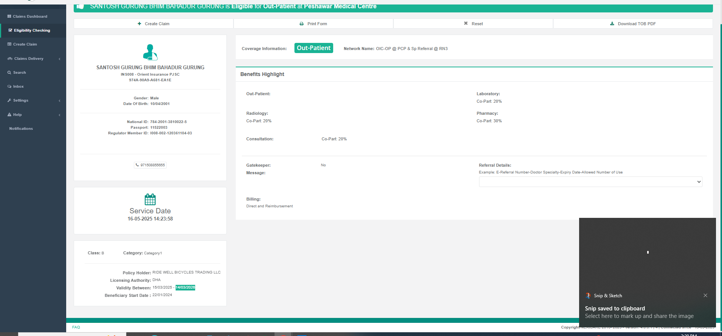Click the Out-Patient coverage badge
Screen dimensions: 722x336
click(x=314, y=48)
